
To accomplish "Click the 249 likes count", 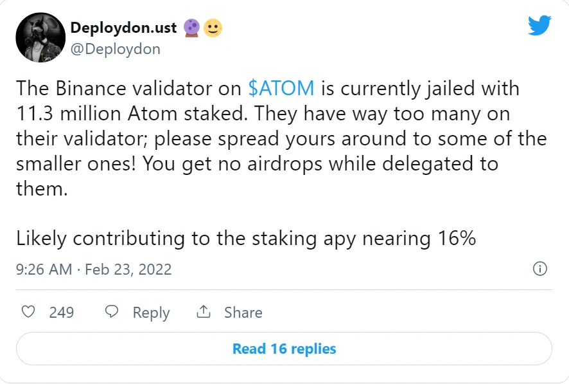I will point(61,313).
